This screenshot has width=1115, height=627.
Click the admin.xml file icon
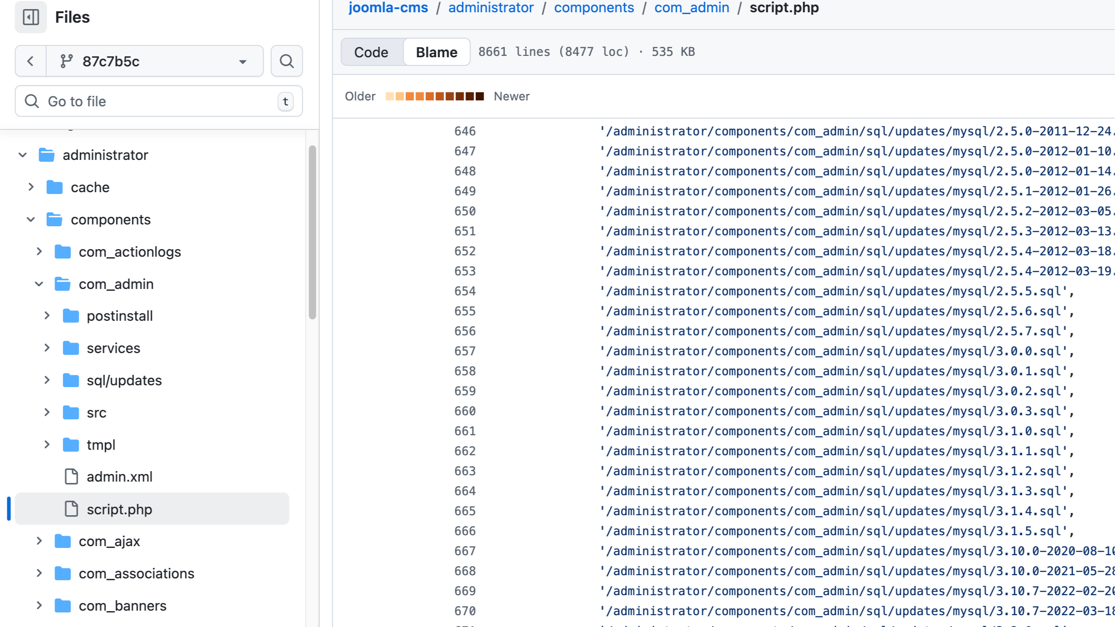point(71,477)
